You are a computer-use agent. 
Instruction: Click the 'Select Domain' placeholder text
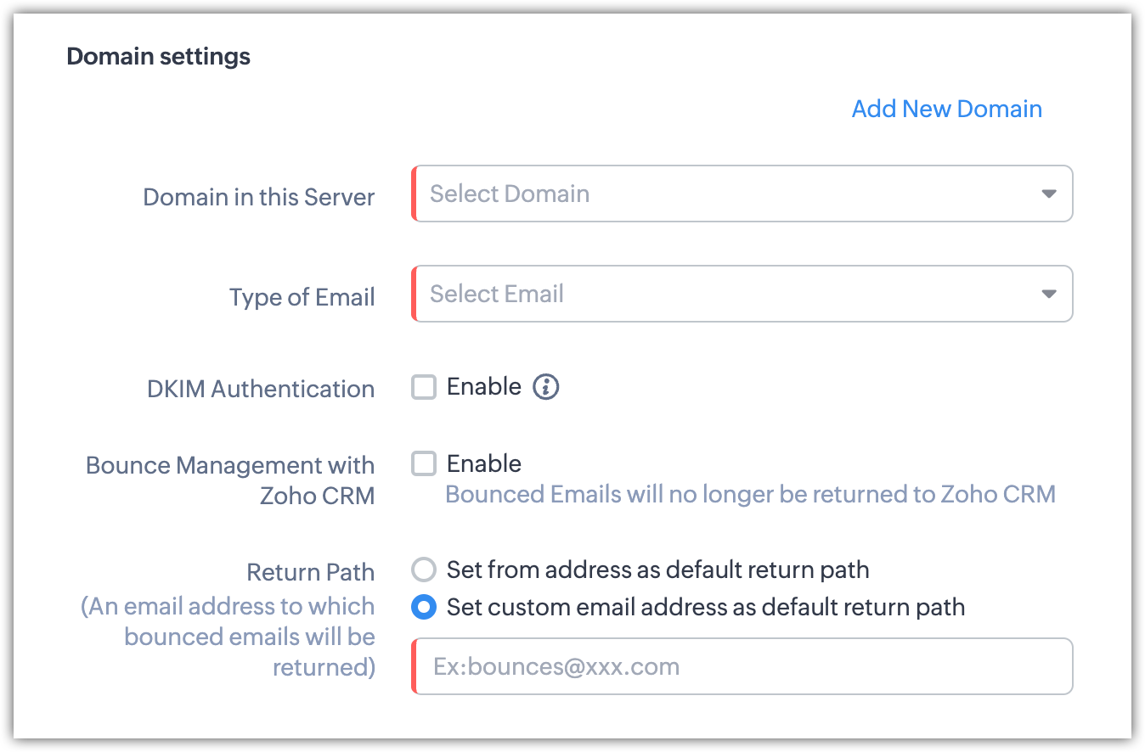coord(510,194)
